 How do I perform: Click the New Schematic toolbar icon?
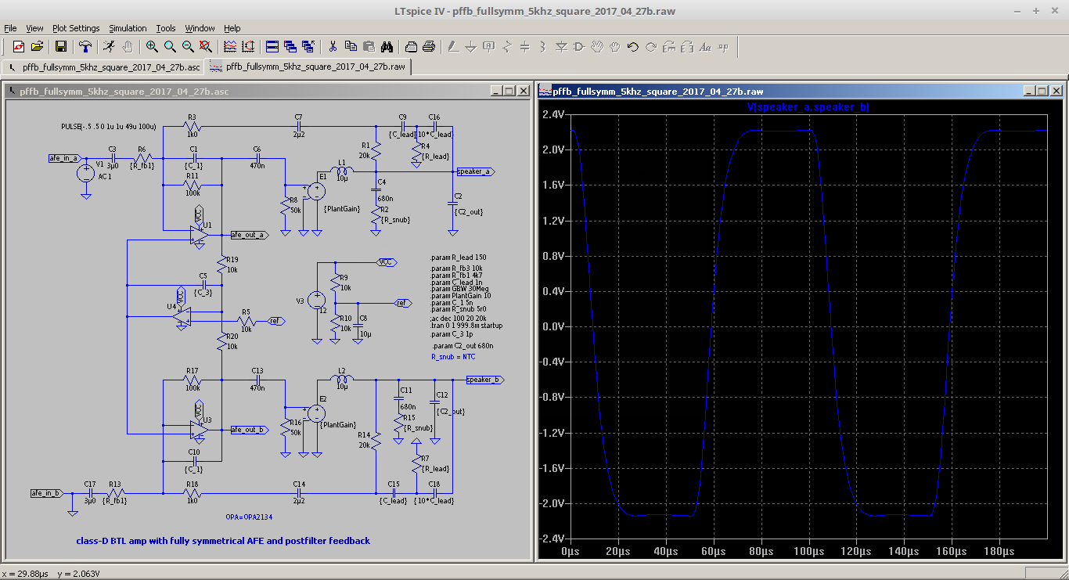pyautogui.click(x=18, y=47)
